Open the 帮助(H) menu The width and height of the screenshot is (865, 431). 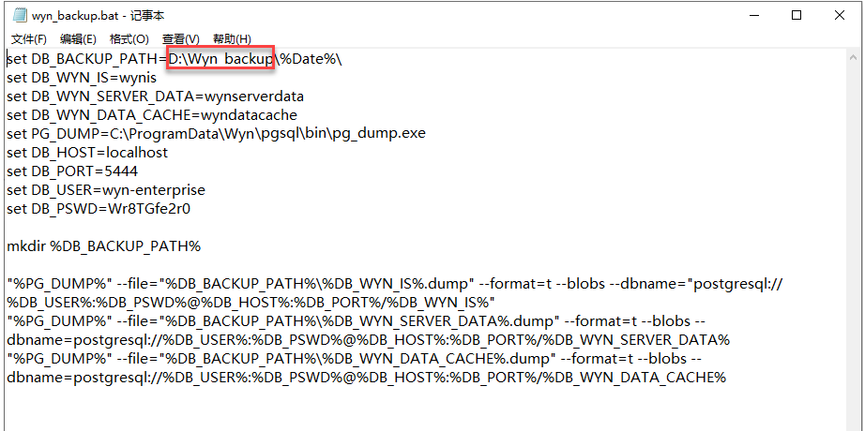(232, 39)
